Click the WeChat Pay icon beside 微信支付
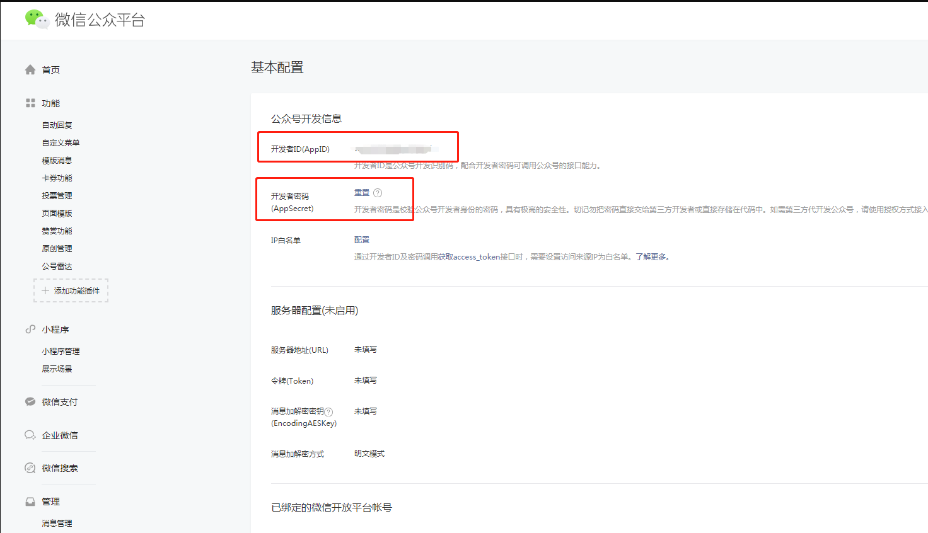 (x=30, y=401)
